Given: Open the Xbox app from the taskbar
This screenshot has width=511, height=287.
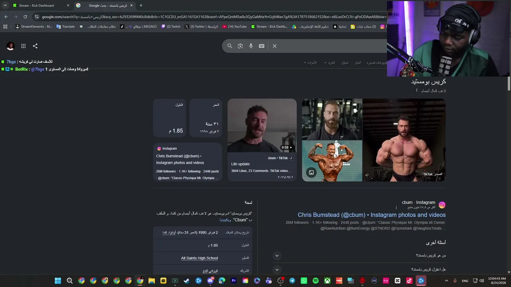Looking at the screenshot, I should (x=327, y=281).
